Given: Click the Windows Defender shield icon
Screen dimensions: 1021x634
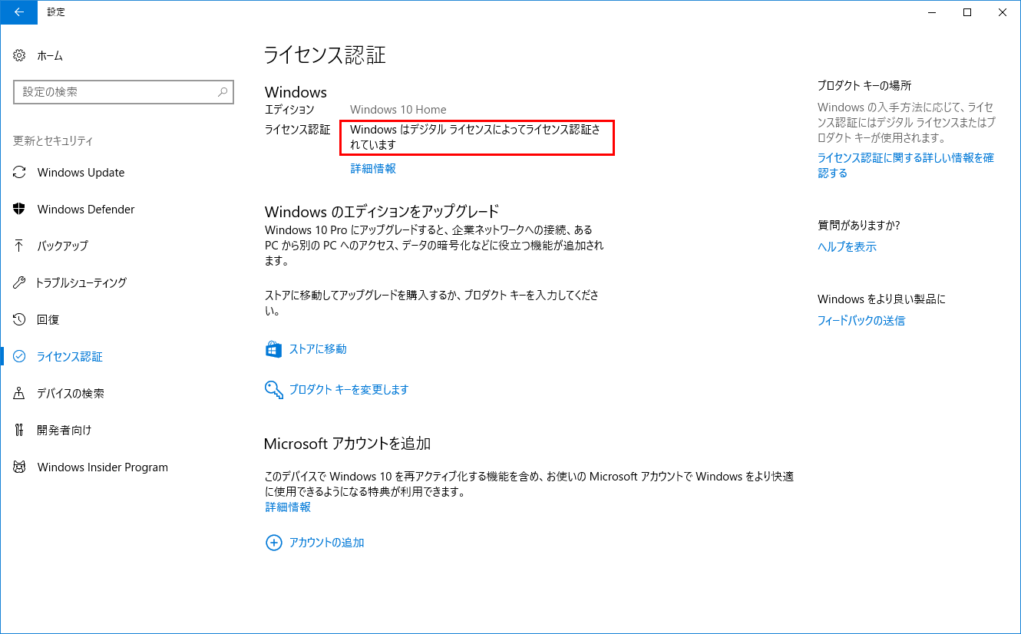Looking at the screenshot, I should pos(20,210).
